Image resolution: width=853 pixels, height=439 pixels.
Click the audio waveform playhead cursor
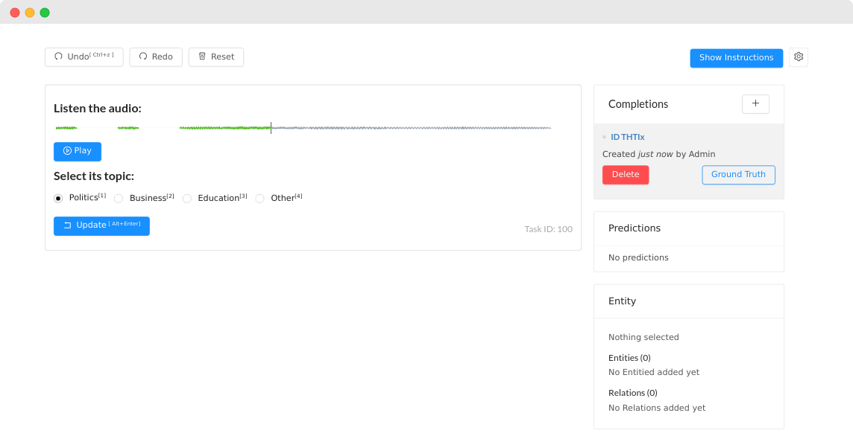tap(271, 128)
